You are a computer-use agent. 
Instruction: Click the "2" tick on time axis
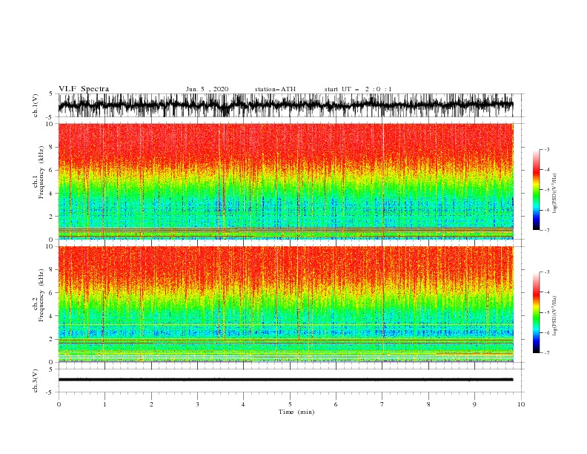[x=151, y=404]
